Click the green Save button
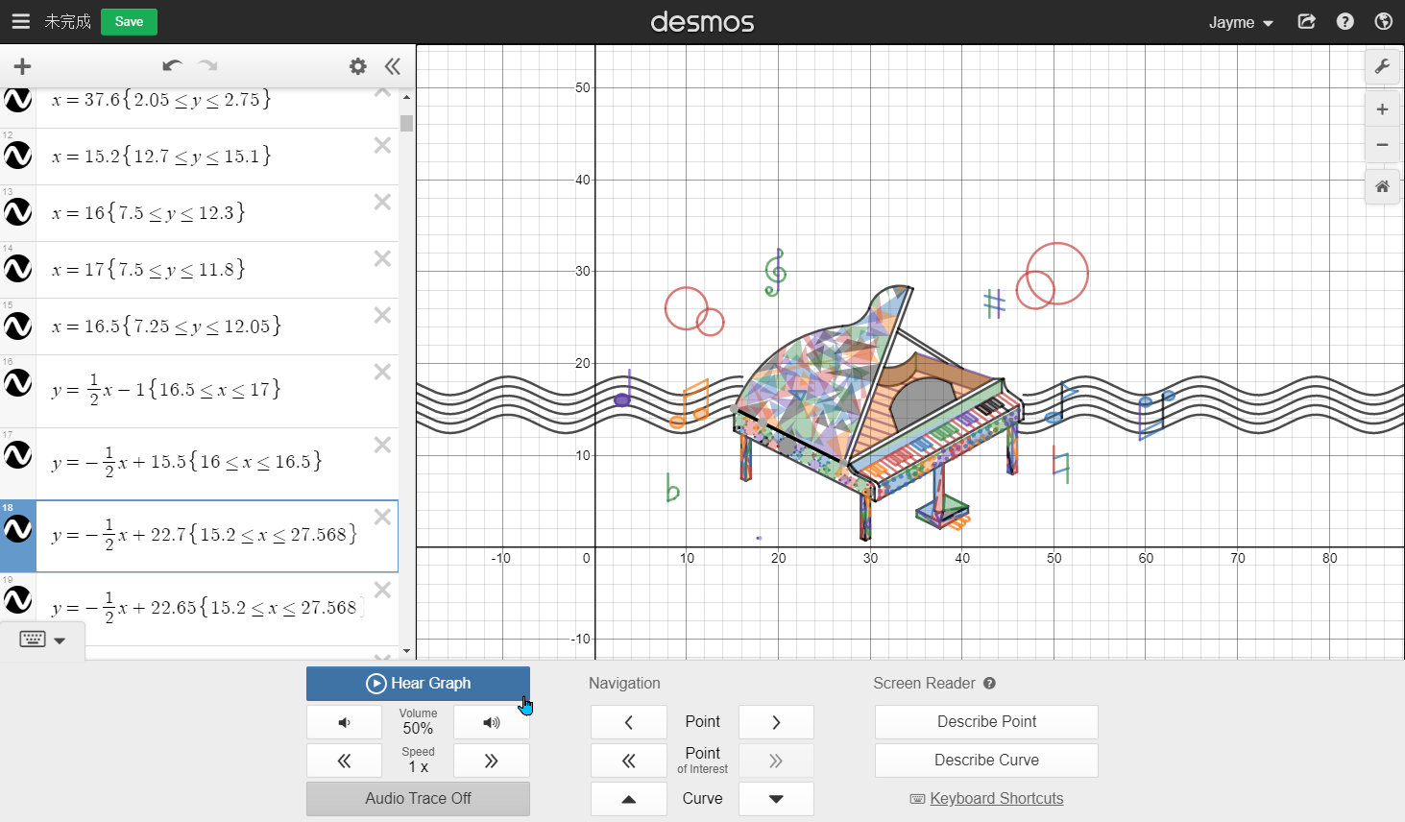The image size is (1405, 822). point(129,21)
